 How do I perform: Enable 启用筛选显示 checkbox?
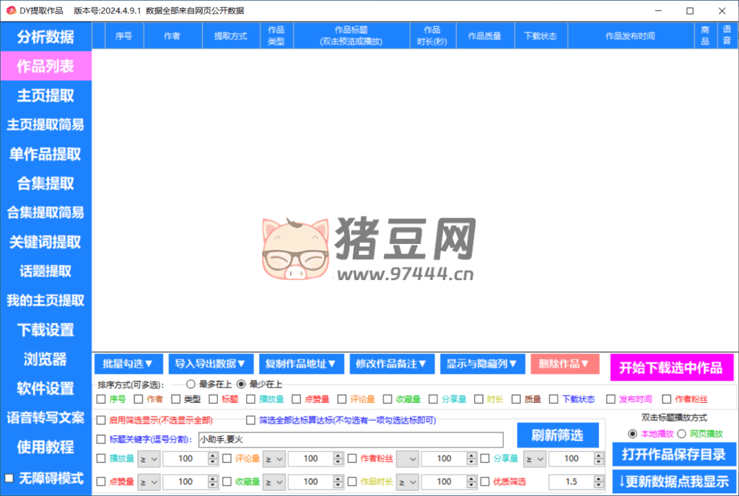[x=101, y=420]
